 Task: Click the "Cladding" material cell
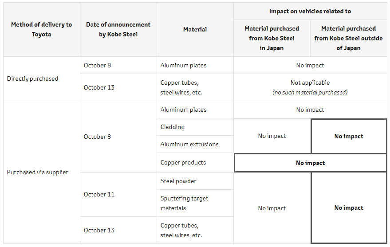(x=173, y=127)
